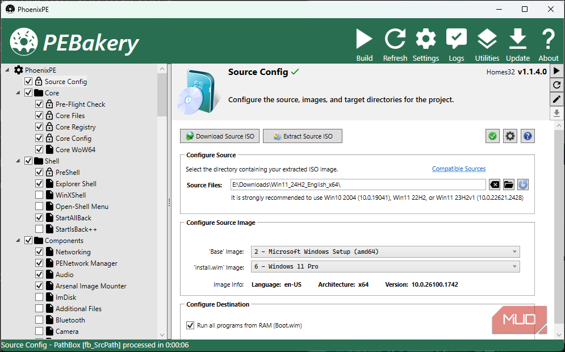
Task: Select the Core WoW64 script
Action: coord(76,150)
